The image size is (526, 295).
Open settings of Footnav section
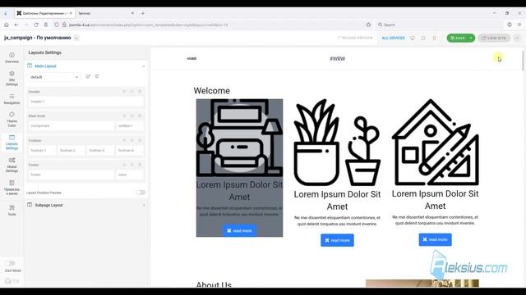[132, 140]
